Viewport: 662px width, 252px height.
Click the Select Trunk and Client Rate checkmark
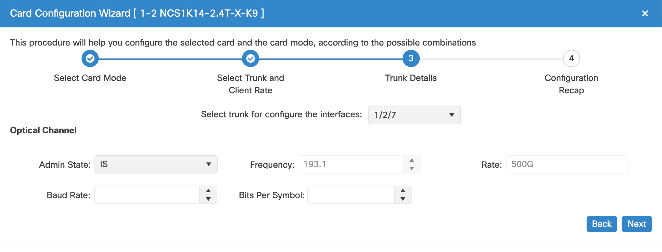pos(251,58)
